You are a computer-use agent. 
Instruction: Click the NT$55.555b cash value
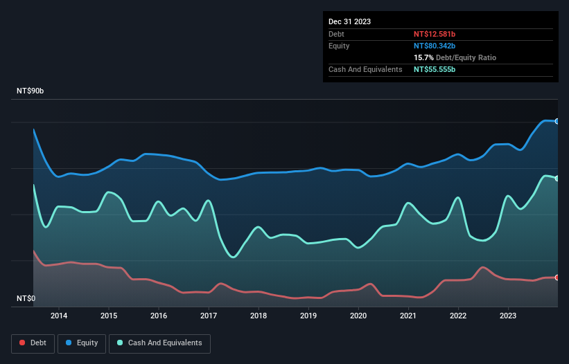[435, 69]
